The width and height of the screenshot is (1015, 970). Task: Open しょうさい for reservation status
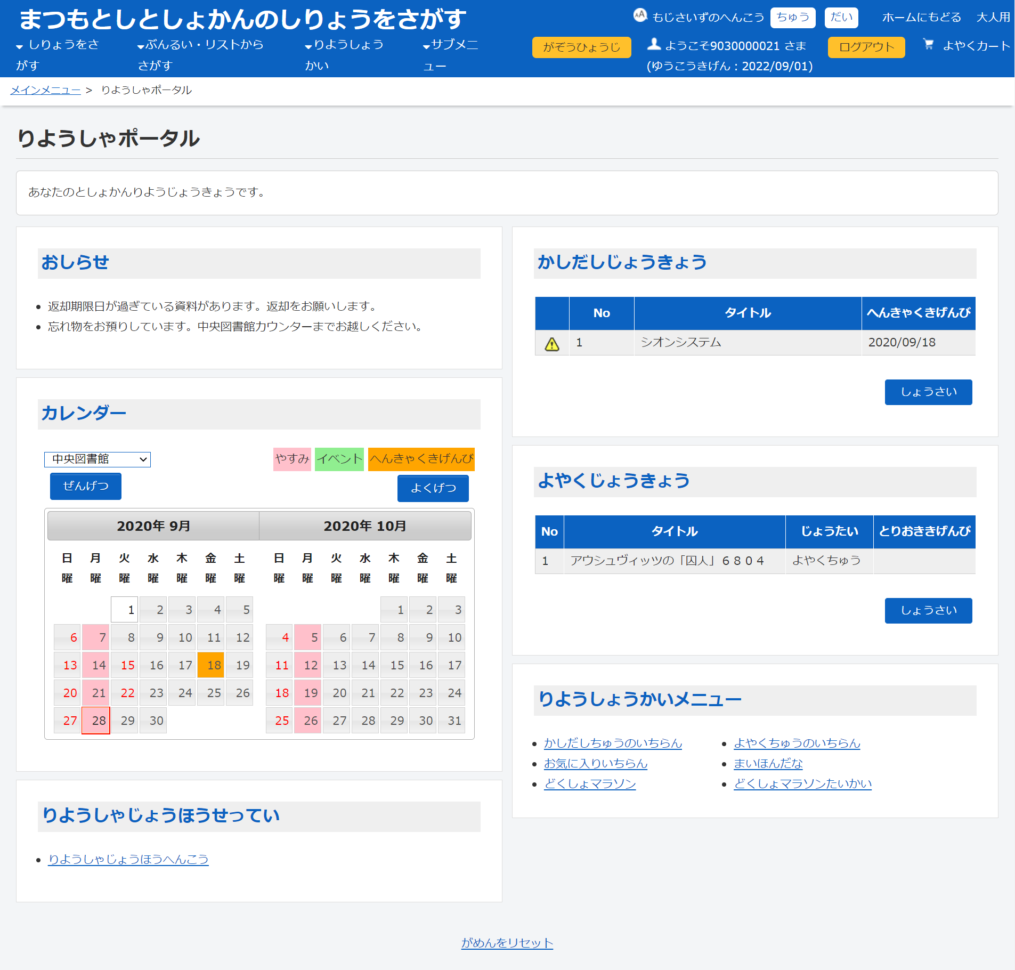[928, 611]
